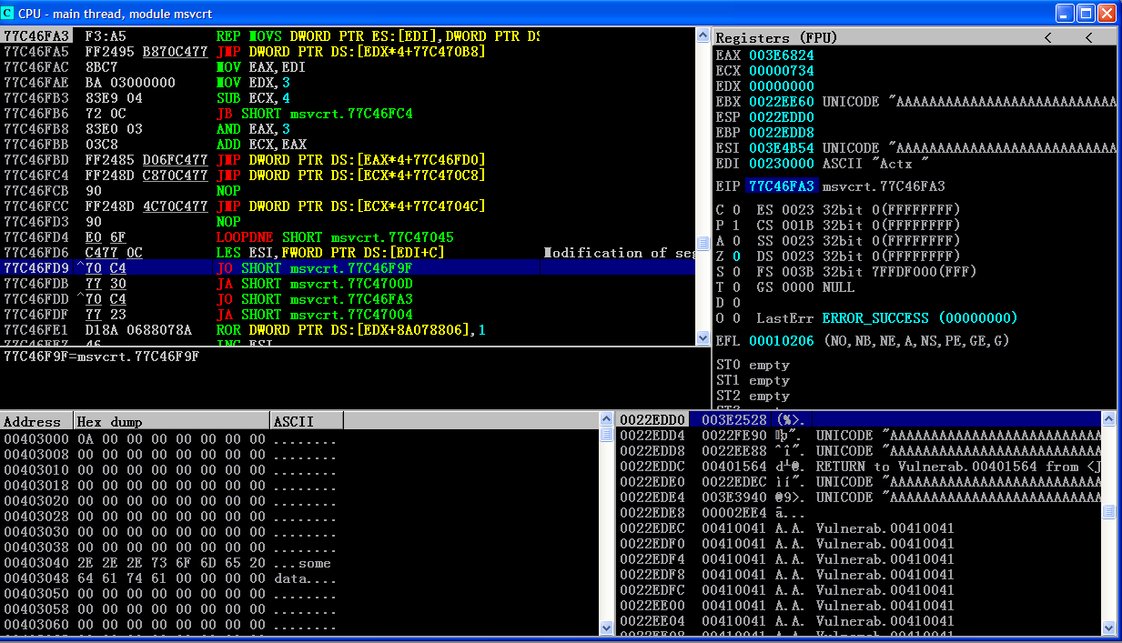Click the disassembly pane scroll-down arrow
The image size is (1122, 643).
703,337
